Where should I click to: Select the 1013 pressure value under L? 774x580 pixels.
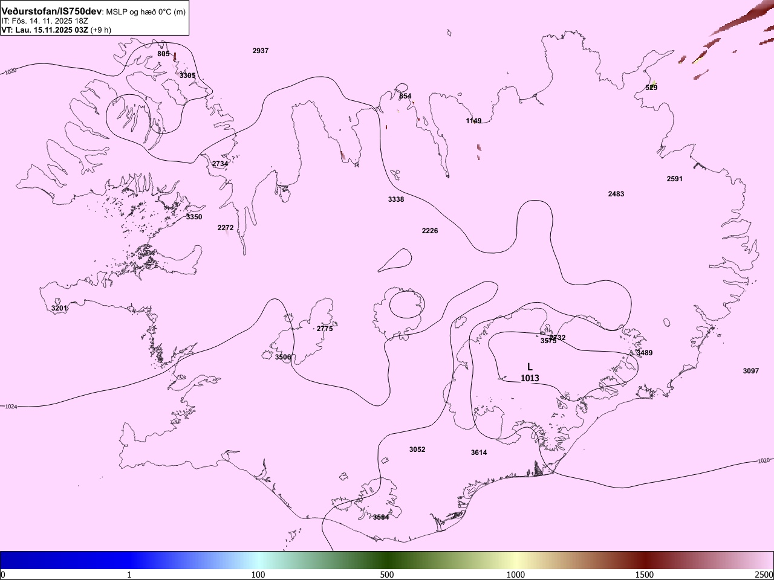(530, 378)
